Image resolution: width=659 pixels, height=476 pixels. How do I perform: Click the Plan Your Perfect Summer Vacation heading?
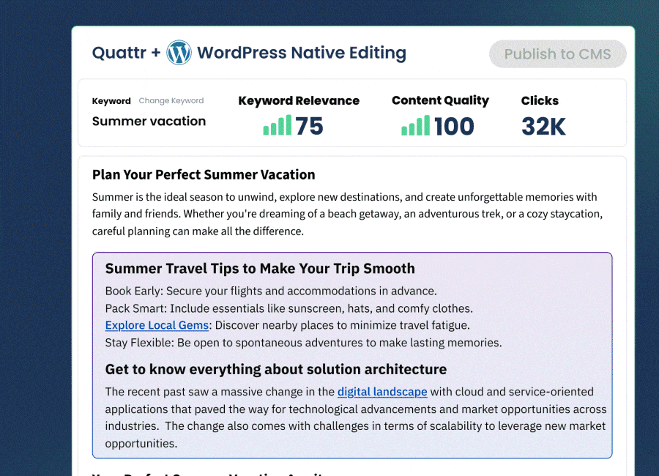(x=204, y=174)
